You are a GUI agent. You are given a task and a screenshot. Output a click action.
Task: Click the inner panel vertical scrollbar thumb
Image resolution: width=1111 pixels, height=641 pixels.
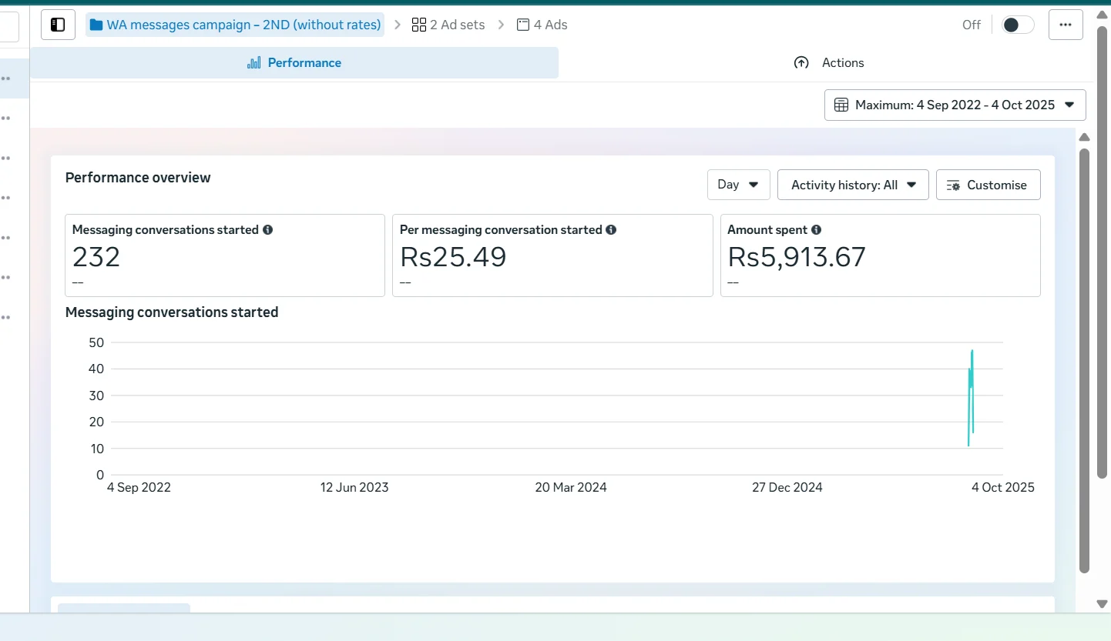1084,360
